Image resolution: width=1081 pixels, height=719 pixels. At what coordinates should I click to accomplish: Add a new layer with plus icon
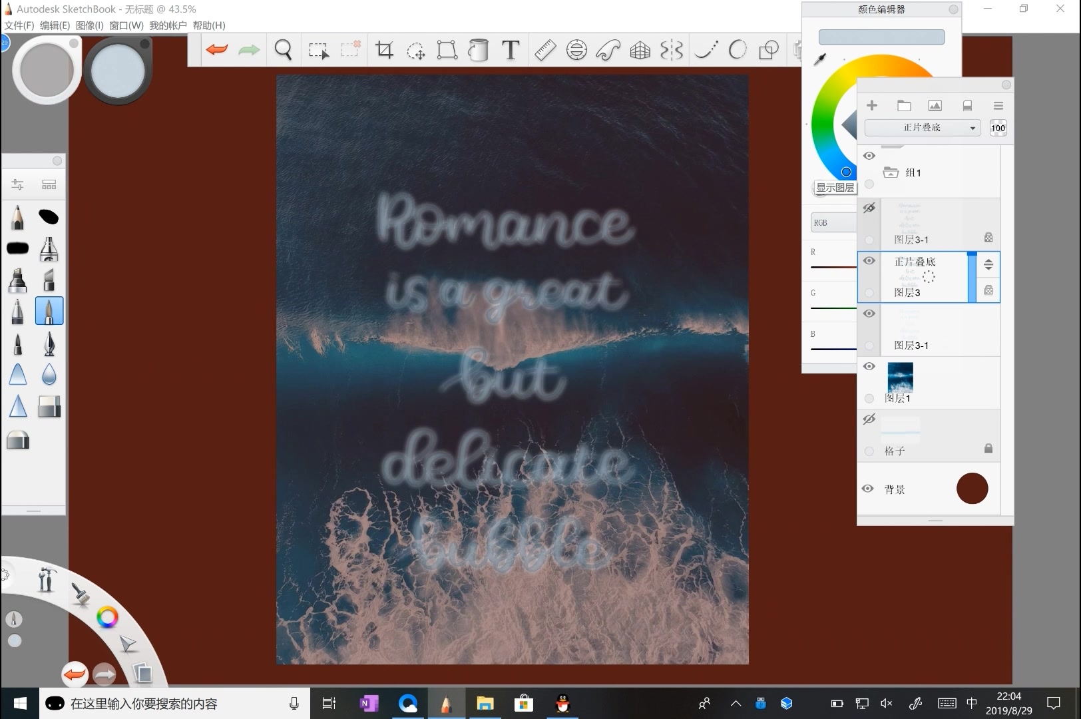coord(872,105)
